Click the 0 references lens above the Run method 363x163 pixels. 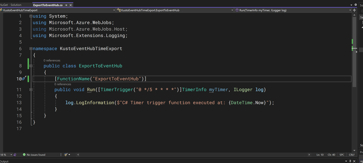pos(63,84)
